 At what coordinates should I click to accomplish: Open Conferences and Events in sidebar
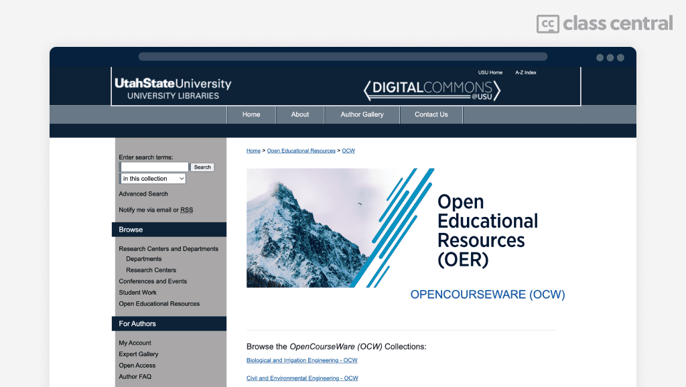[x=153, y=281]
